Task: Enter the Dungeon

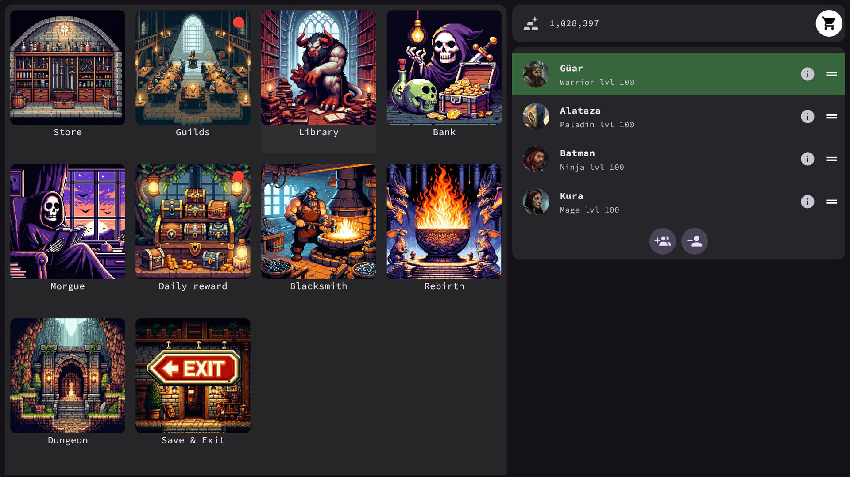Action: click(68, 376)
